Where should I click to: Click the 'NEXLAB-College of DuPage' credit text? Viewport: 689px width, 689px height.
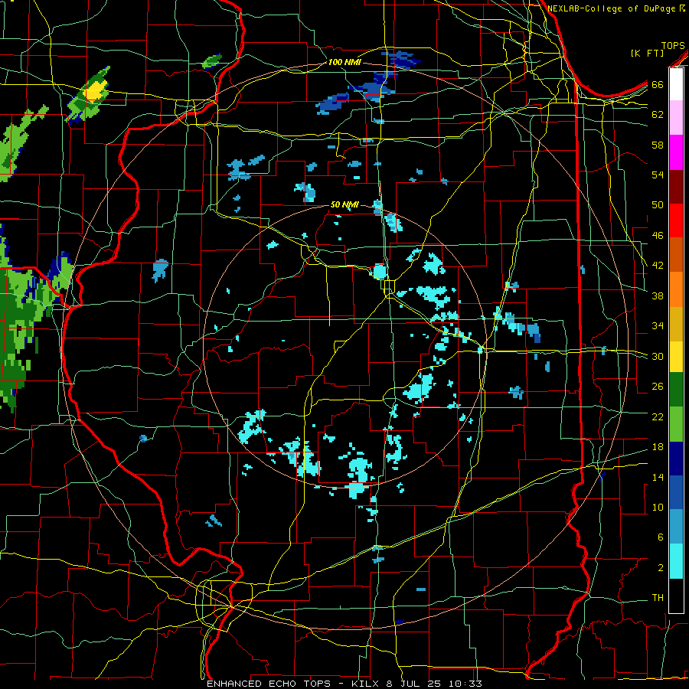pos(612,8)
